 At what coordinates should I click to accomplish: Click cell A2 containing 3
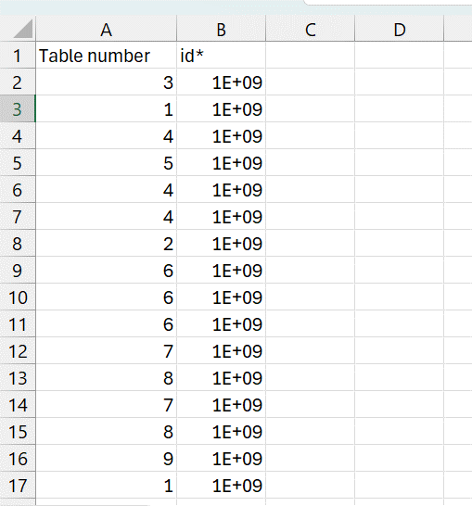107,82
